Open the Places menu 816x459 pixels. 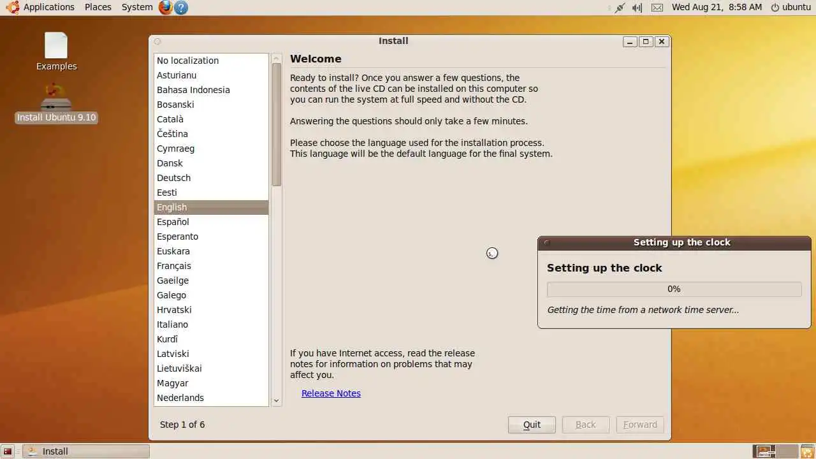click(x=98, y=7)
